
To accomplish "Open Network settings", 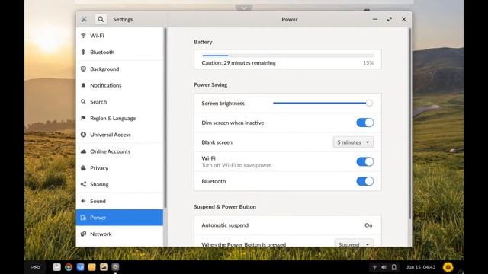I will pyautogui.click(x=119, y=234).
